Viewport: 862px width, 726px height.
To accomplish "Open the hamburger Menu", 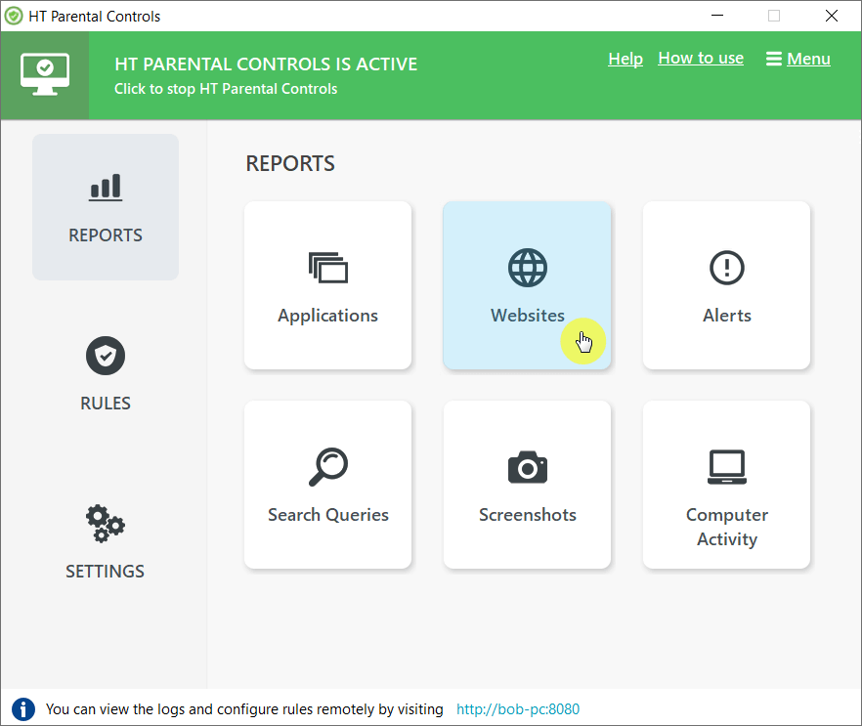I will (798, 59).
